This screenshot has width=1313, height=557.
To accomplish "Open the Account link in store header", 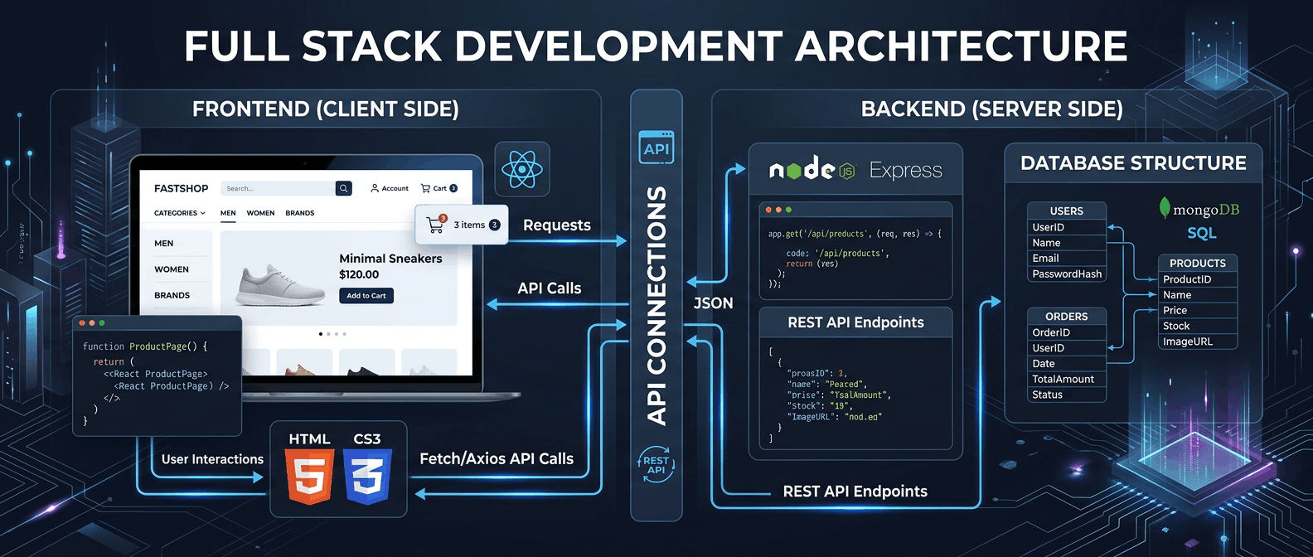I will pos(390,188).
